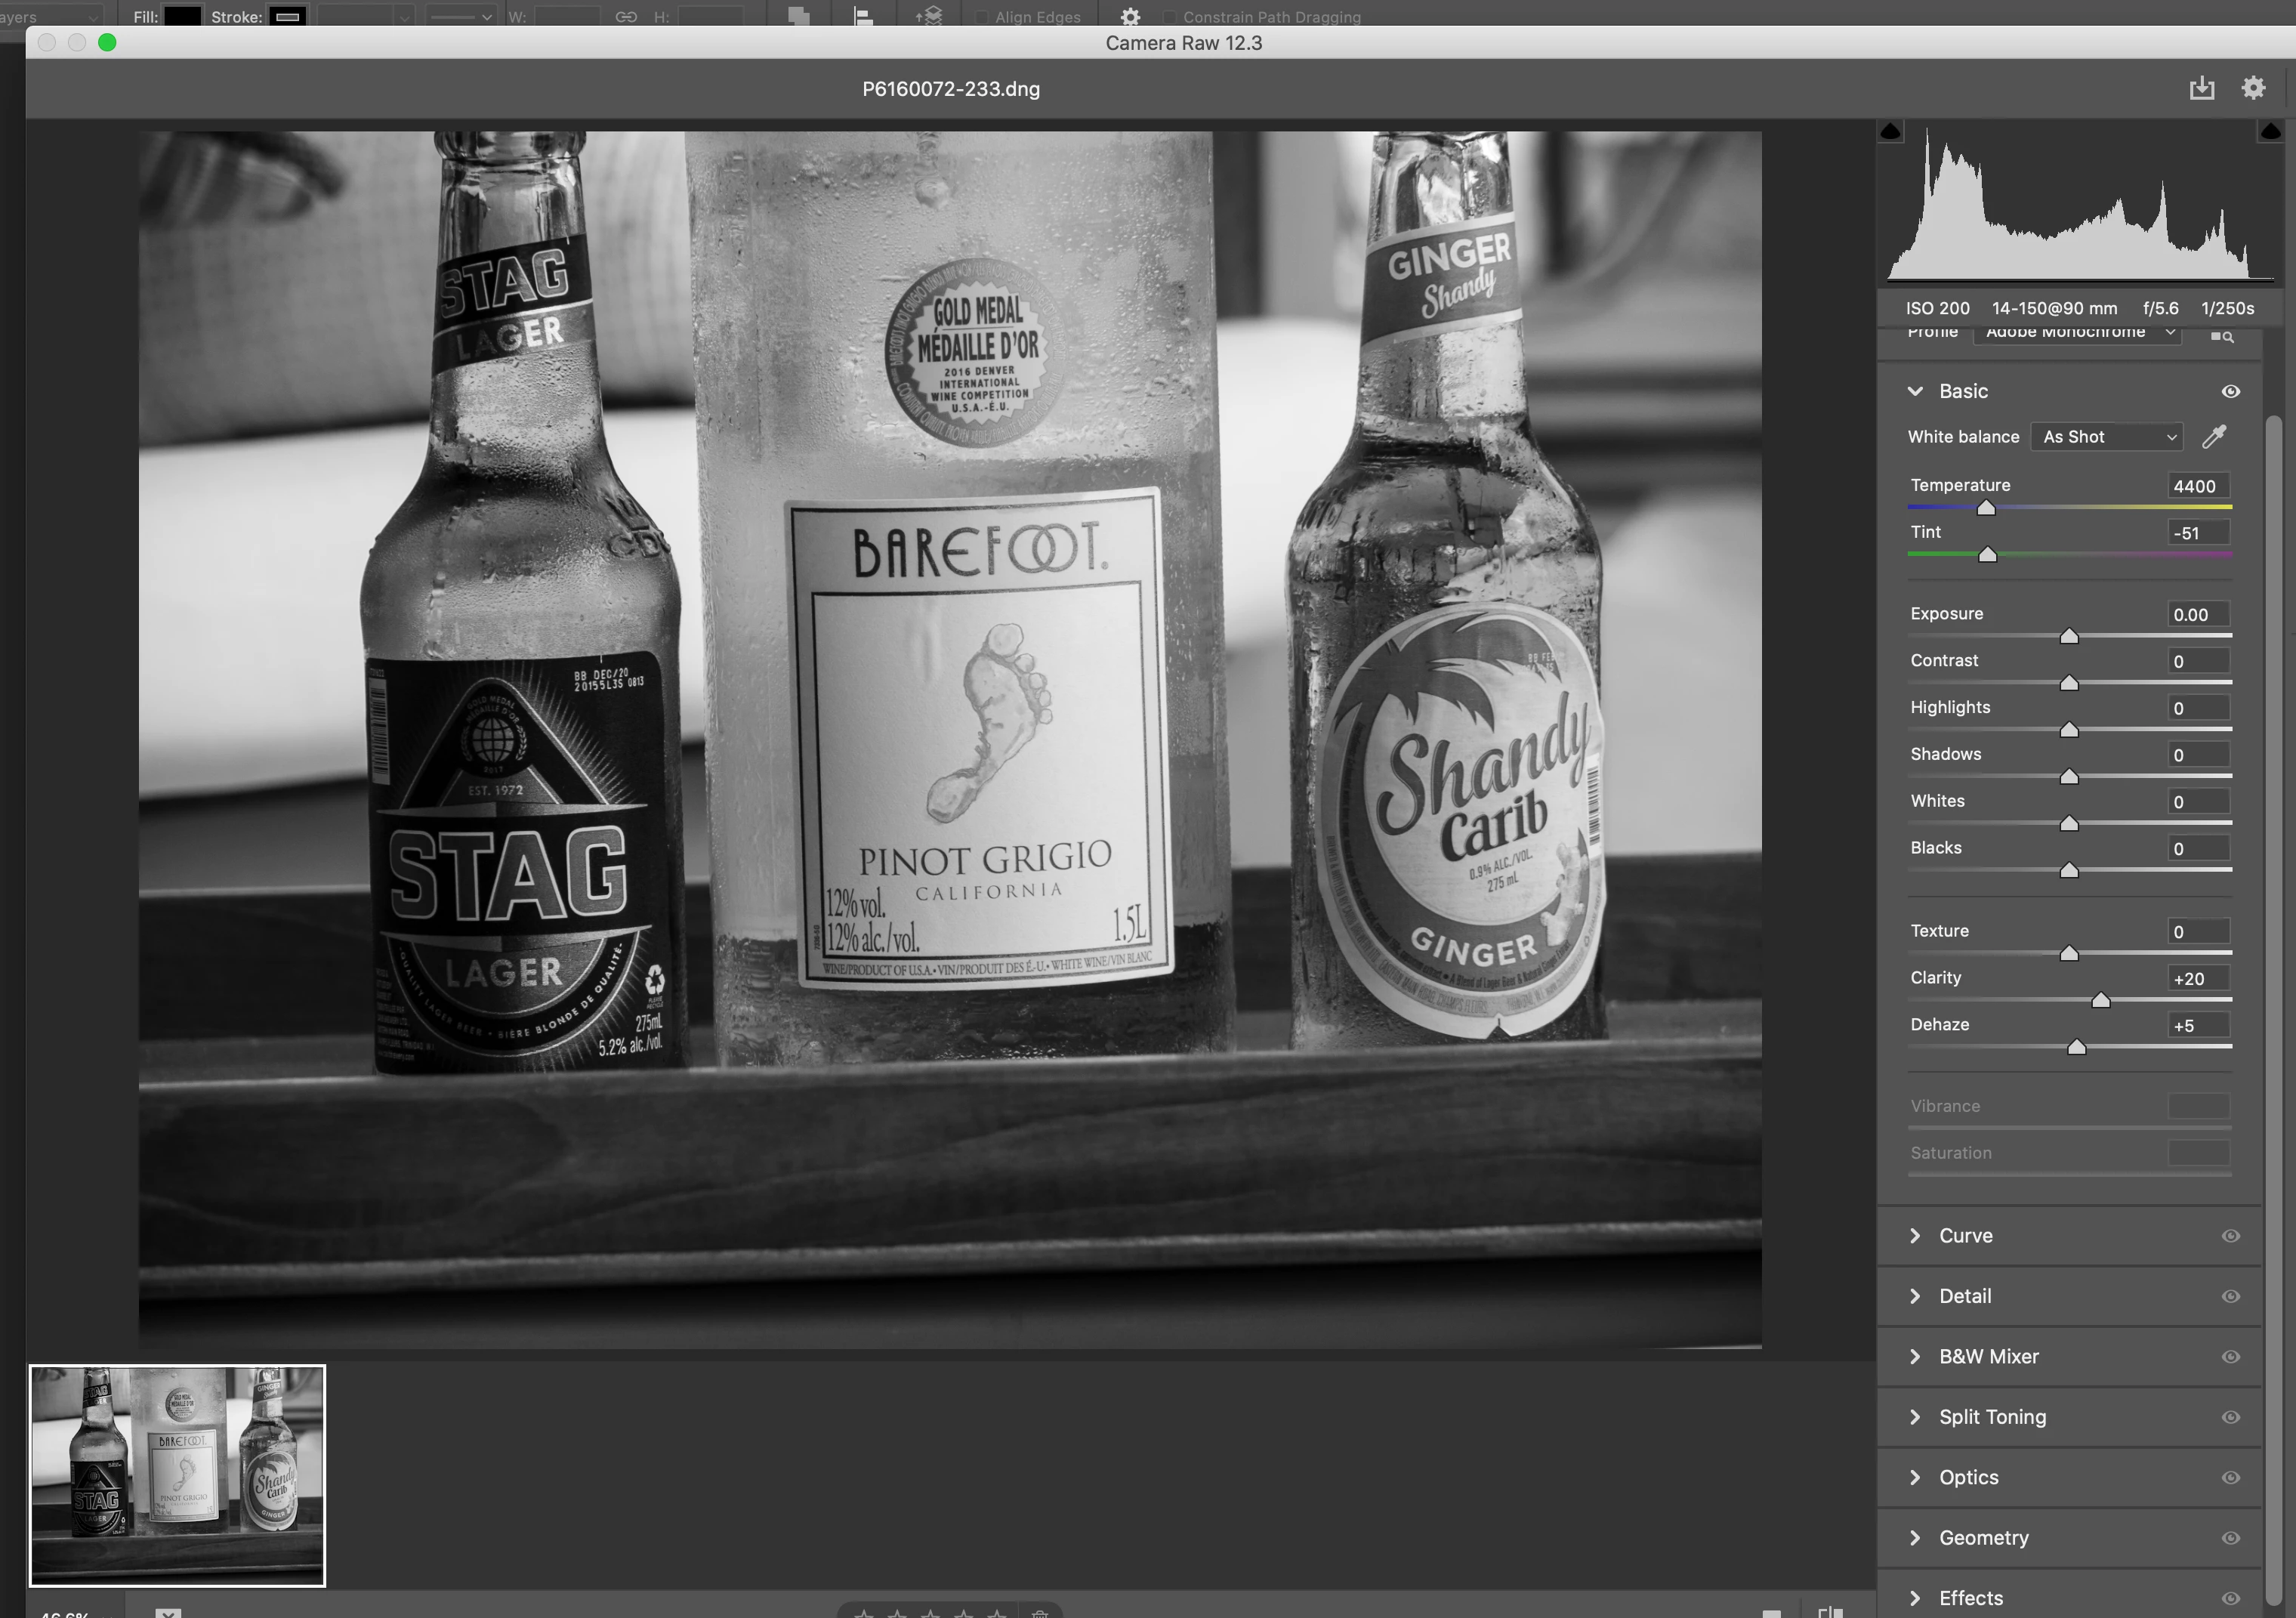Viewport: 2296px width, 1618px height.
Task: Open the Geometry panel section
Action: coord(1983,1538)
